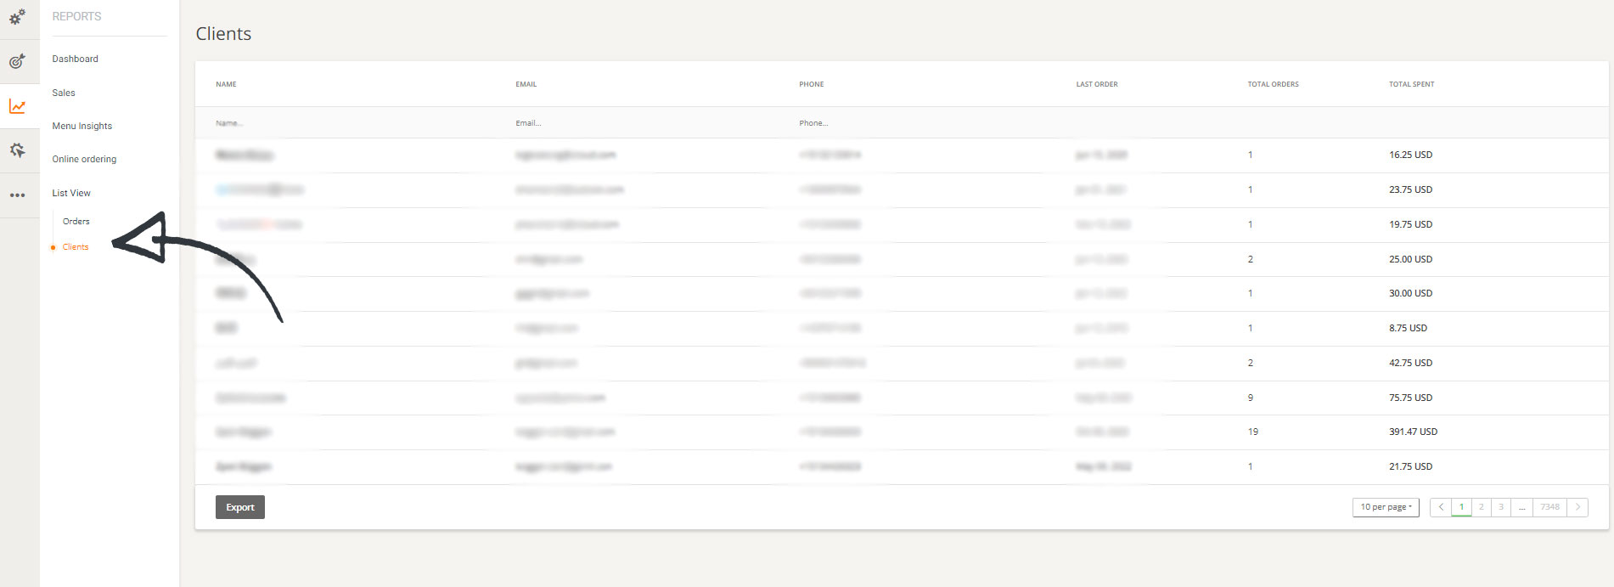Open the three-dots more icon
The image size is (1614, 587).
coord(17,195)
